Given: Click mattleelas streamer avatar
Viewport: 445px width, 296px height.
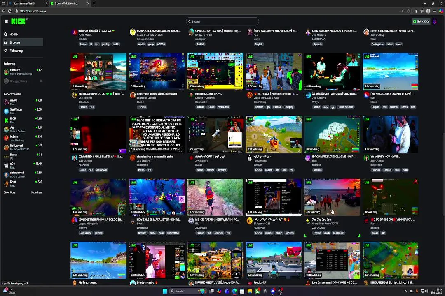Looking at the screenshot, I should click(x=366, y=158).
